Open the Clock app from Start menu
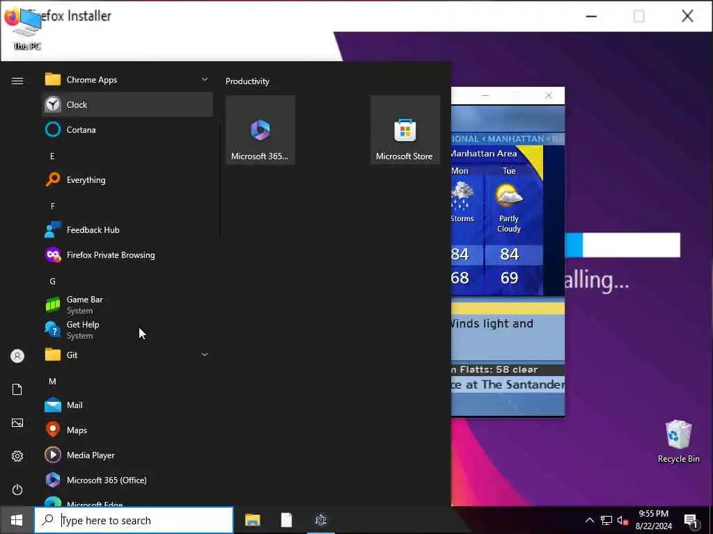The height and width of the screenshot is (534, 713). coord(127,104)
